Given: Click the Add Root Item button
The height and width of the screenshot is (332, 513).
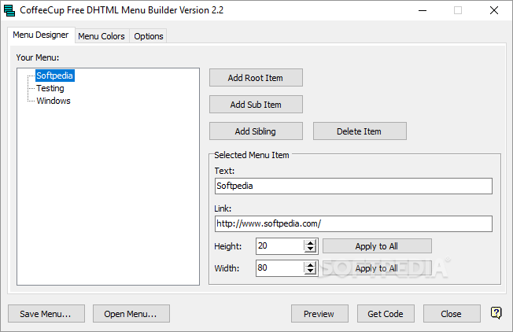Looking at the screenshot, I should (x=256, y=78).
